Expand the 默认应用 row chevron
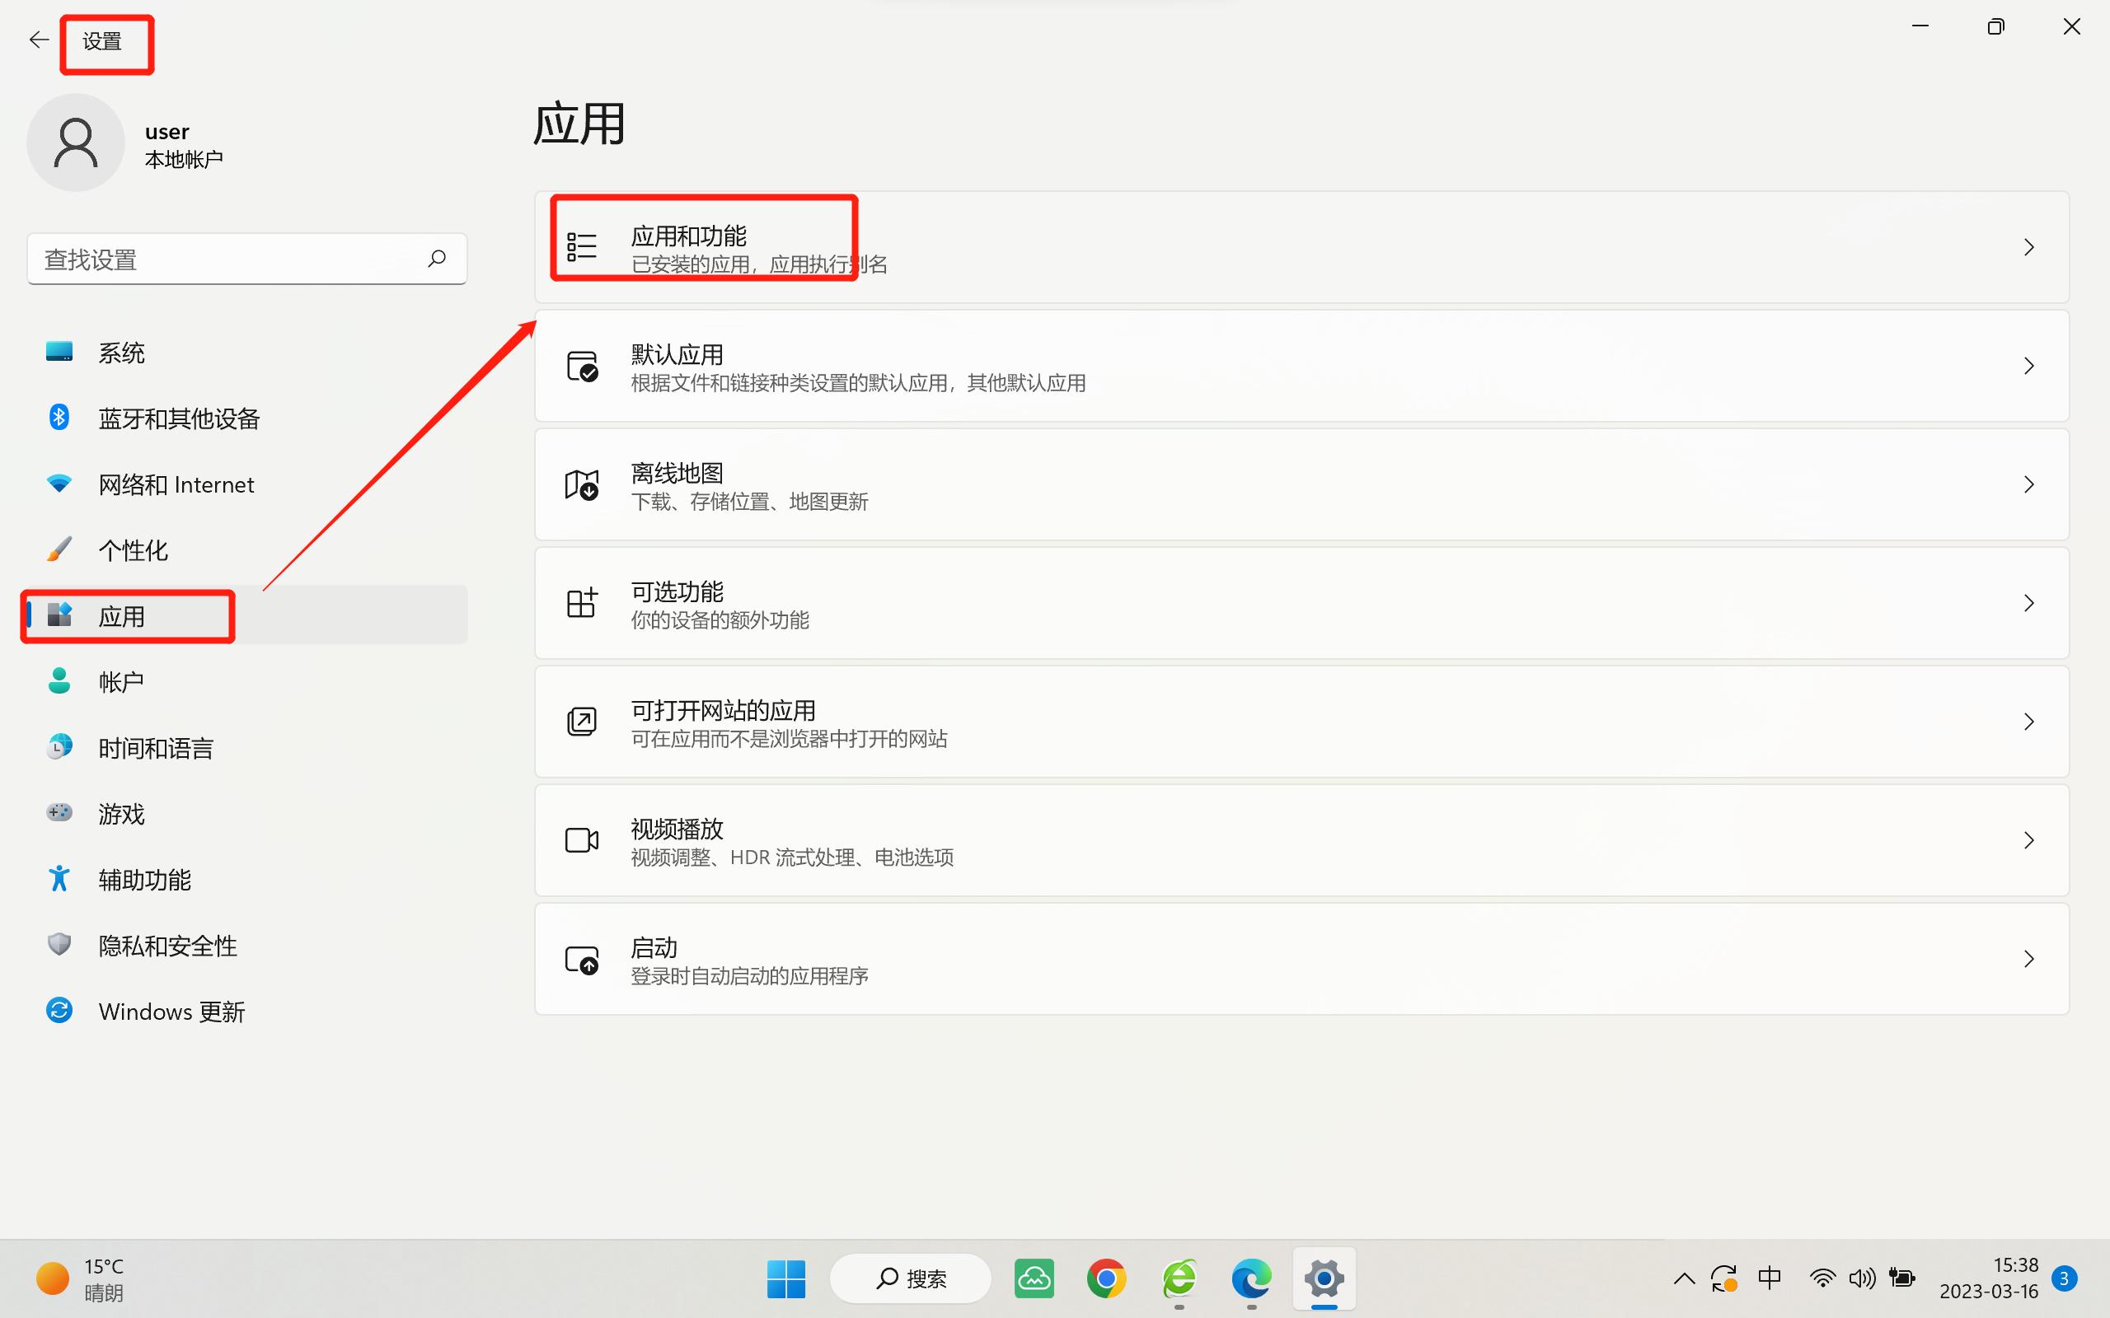The width and height of the screenshot is (2110, 1318). 2029,366
